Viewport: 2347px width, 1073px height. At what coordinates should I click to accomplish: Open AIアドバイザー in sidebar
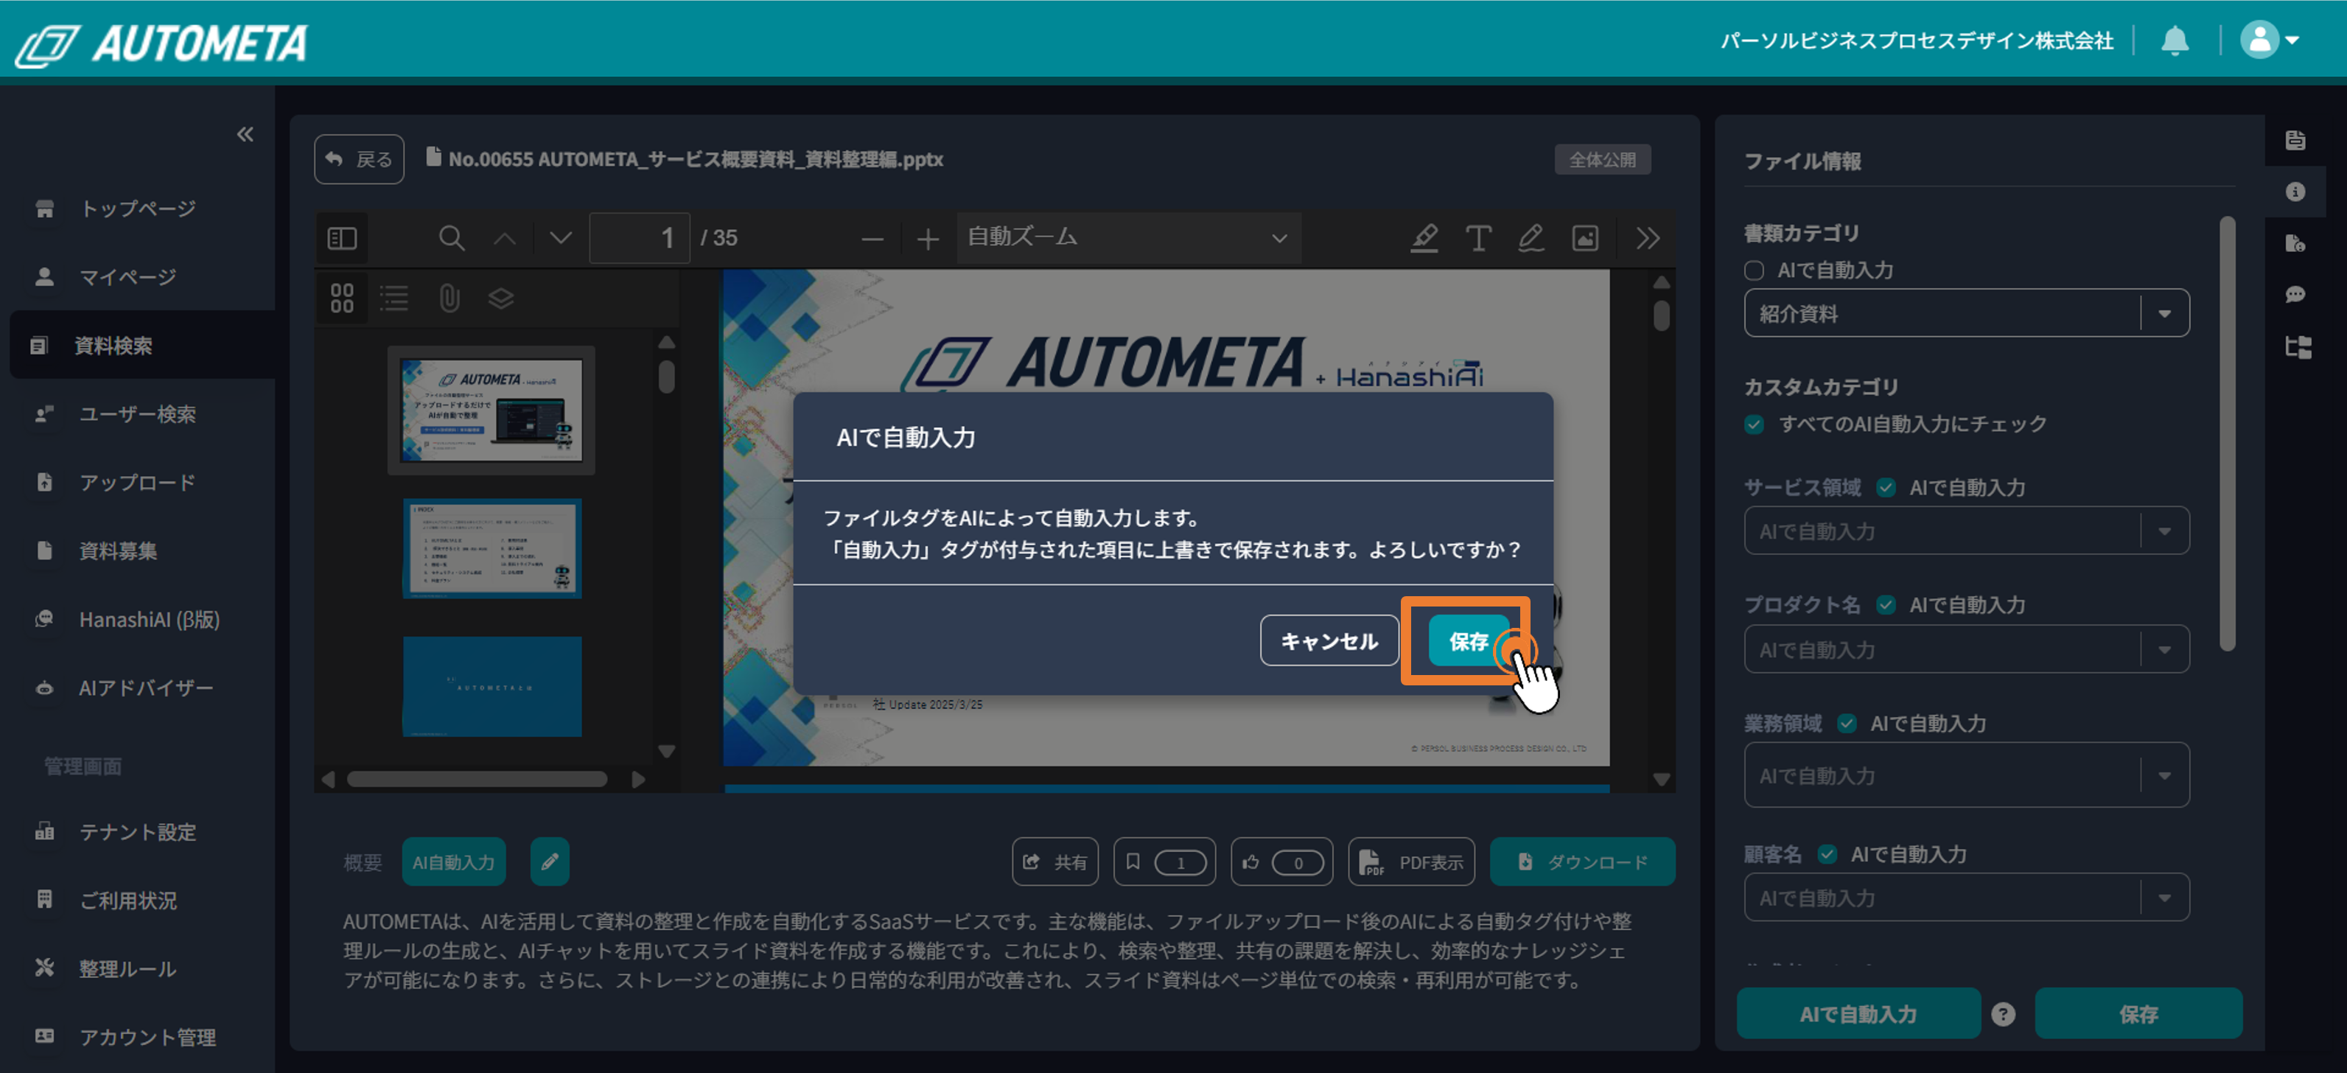[138, 688]
